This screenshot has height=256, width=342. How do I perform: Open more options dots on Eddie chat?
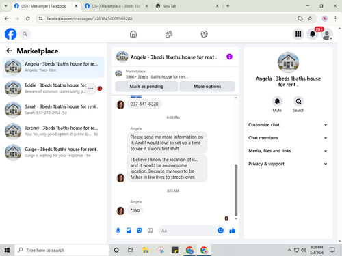pyautogui.click(x=91, y=89)
